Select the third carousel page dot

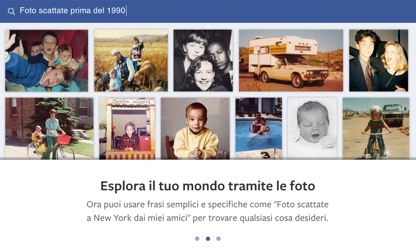click(218, 239)
